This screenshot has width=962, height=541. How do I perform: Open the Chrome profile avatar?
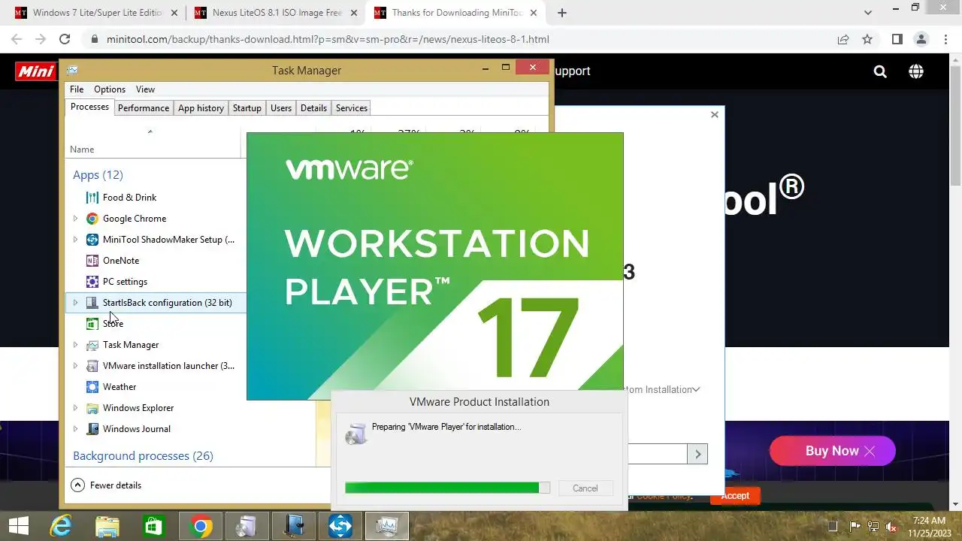[921, 39]
